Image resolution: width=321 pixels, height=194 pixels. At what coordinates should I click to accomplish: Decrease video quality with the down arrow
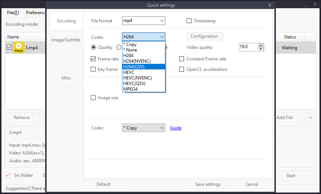(x=261, y=49)
